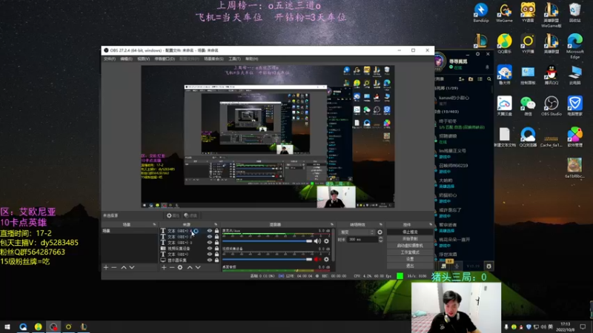The image size is (593, 333).
Task: Open Microsoft Edge desktop icon
Action: (575, 46)
